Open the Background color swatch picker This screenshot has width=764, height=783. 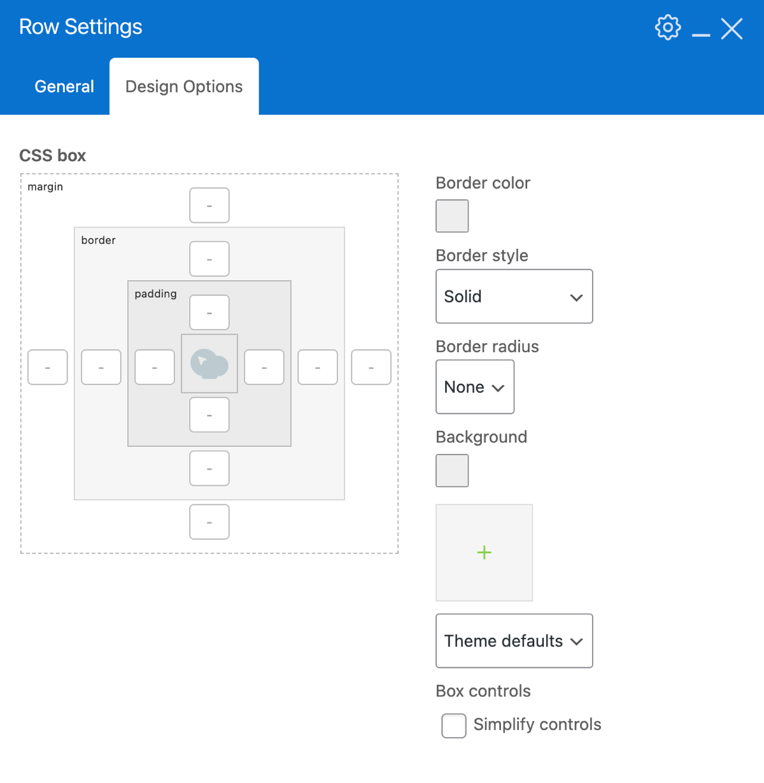click(x=452, y=470)
